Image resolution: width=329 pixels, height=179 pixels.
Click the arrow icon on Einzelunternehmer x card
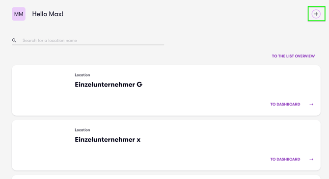pyautogui.click(x=311, y=159)
